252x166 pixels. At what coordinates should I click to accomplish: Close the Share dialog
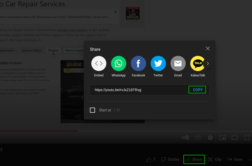tap(208, 48)
